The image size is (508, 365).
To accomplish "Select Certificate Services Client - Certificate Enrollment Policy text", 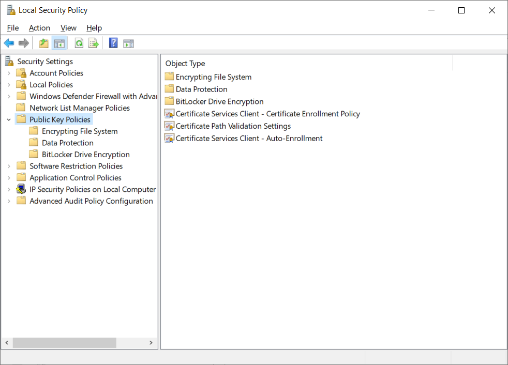I will tap(267, 114).
